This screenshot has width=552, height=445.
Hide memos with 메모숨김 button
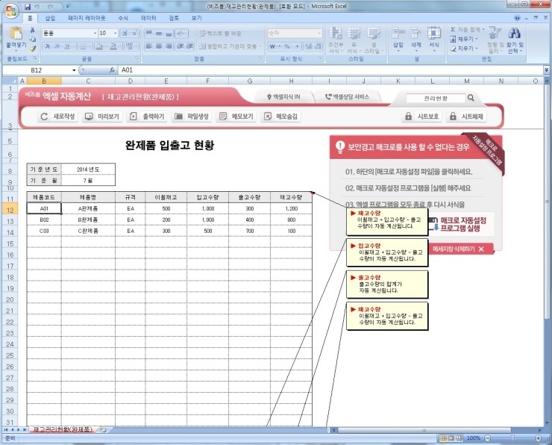pyautogui.click(x=281, y=116)
